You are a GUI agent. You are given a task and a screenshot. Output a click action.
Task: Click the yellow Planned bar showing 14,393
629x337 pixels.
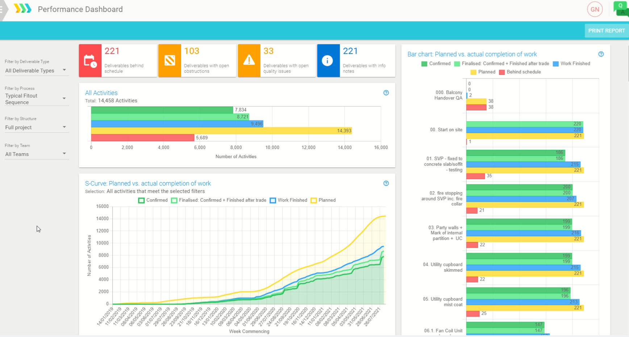click(x=221, y=131)
